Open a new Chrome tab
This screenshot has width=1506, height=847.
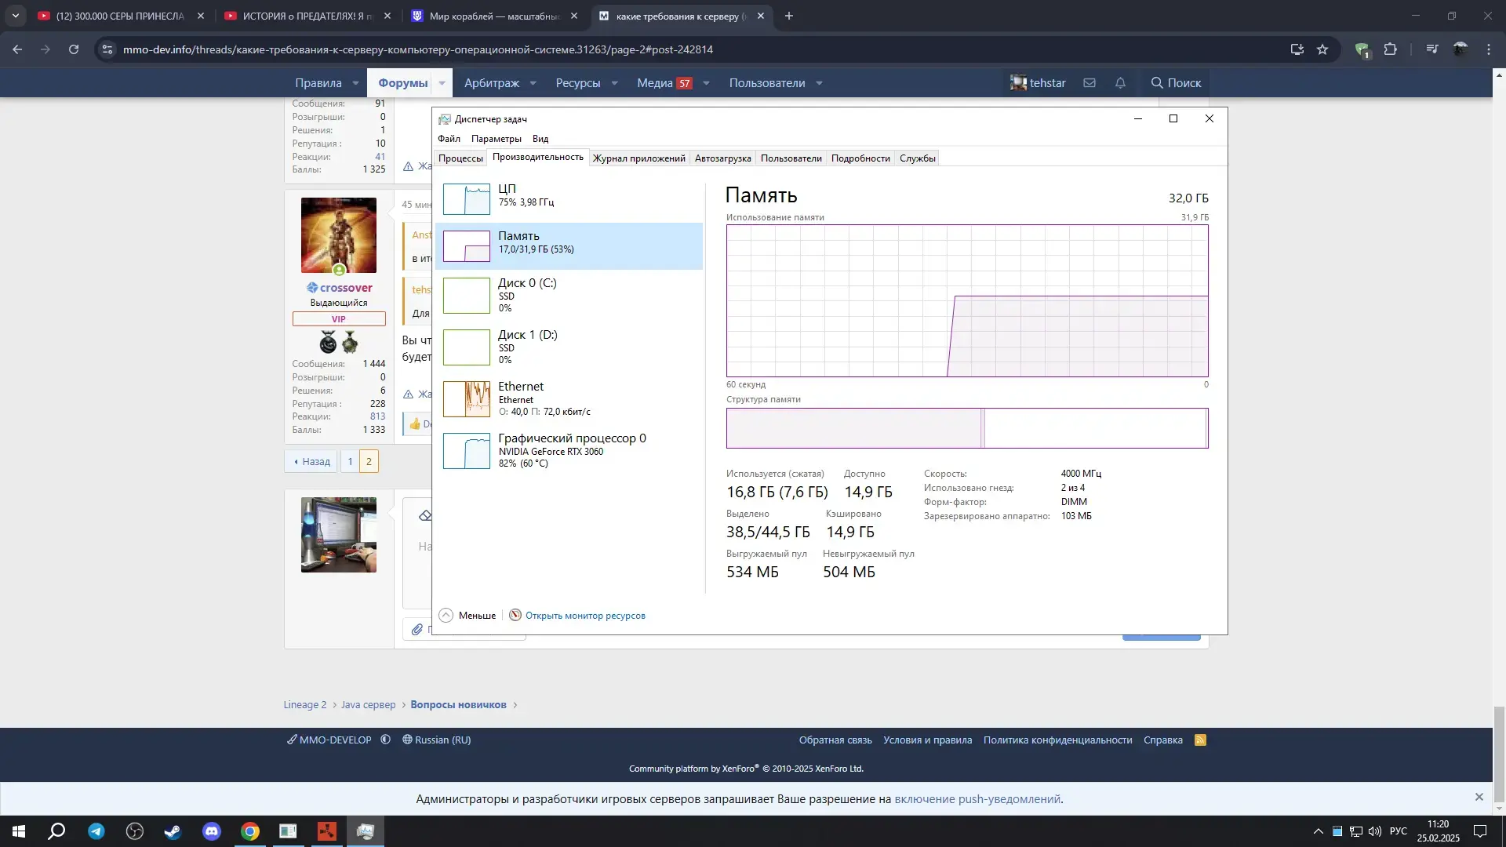pyautogui.click(x=789, y=16)
